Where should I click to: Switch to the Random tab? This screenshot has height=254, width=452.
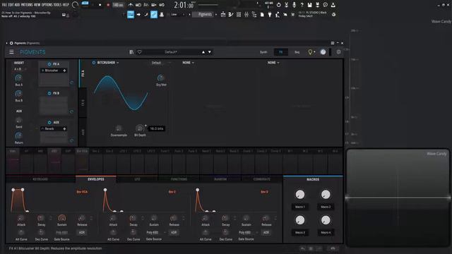coord(220,179)
